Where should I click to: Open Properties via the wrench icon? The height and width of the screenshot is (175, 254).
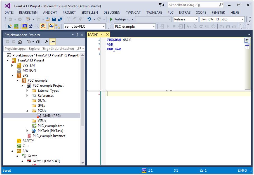coord(46,42)
